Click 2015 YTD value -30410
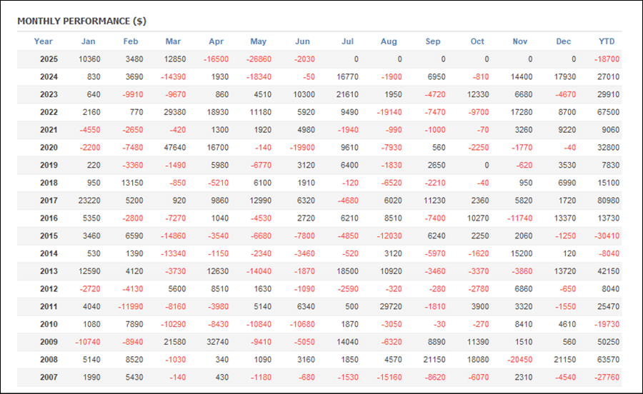Image resolution: width=643 pixels, height=394 pixels. 607,236
